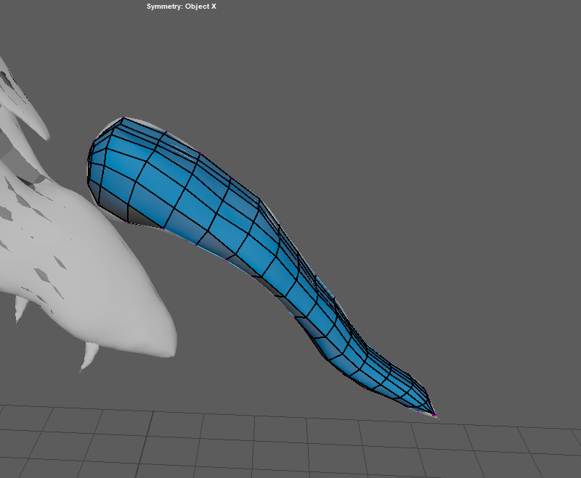This screenshot has height=478, width=581.
Task: Select the gray model's rounded snout
Action: click(x=163, y=341)
